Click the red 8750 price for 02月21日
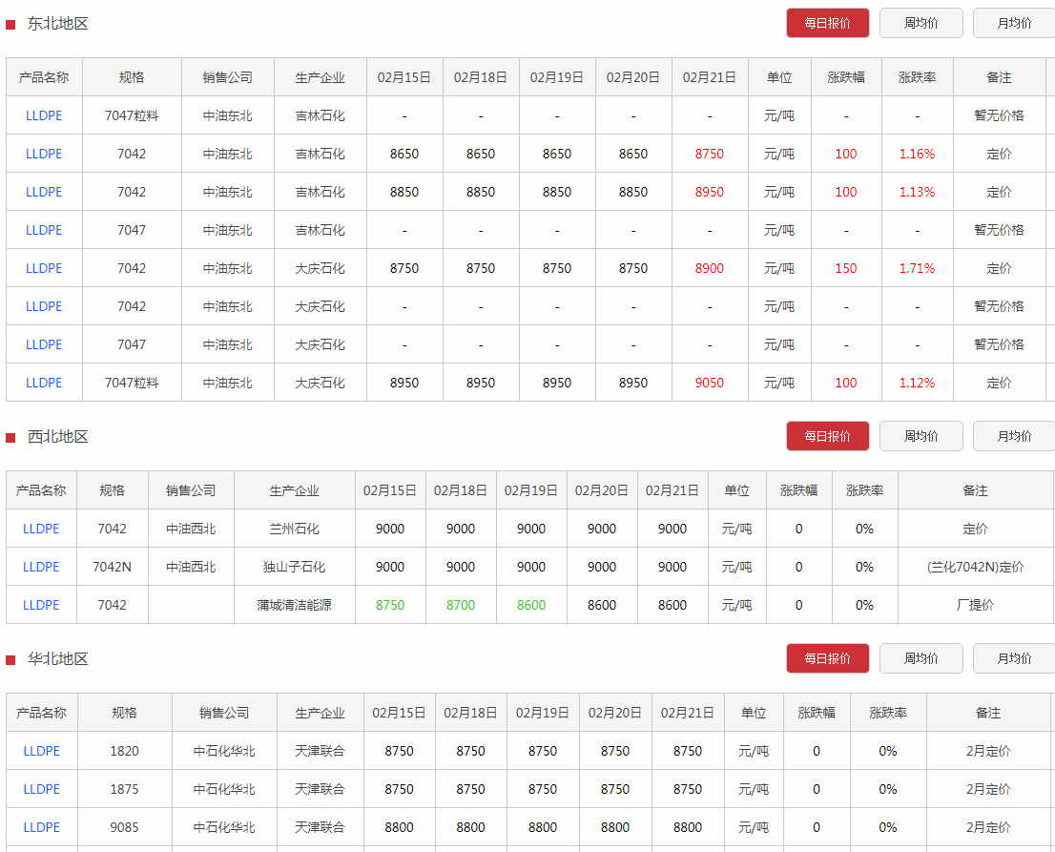Image resolution: width=1055 pixels, height=852 pixels. point(709,155)
